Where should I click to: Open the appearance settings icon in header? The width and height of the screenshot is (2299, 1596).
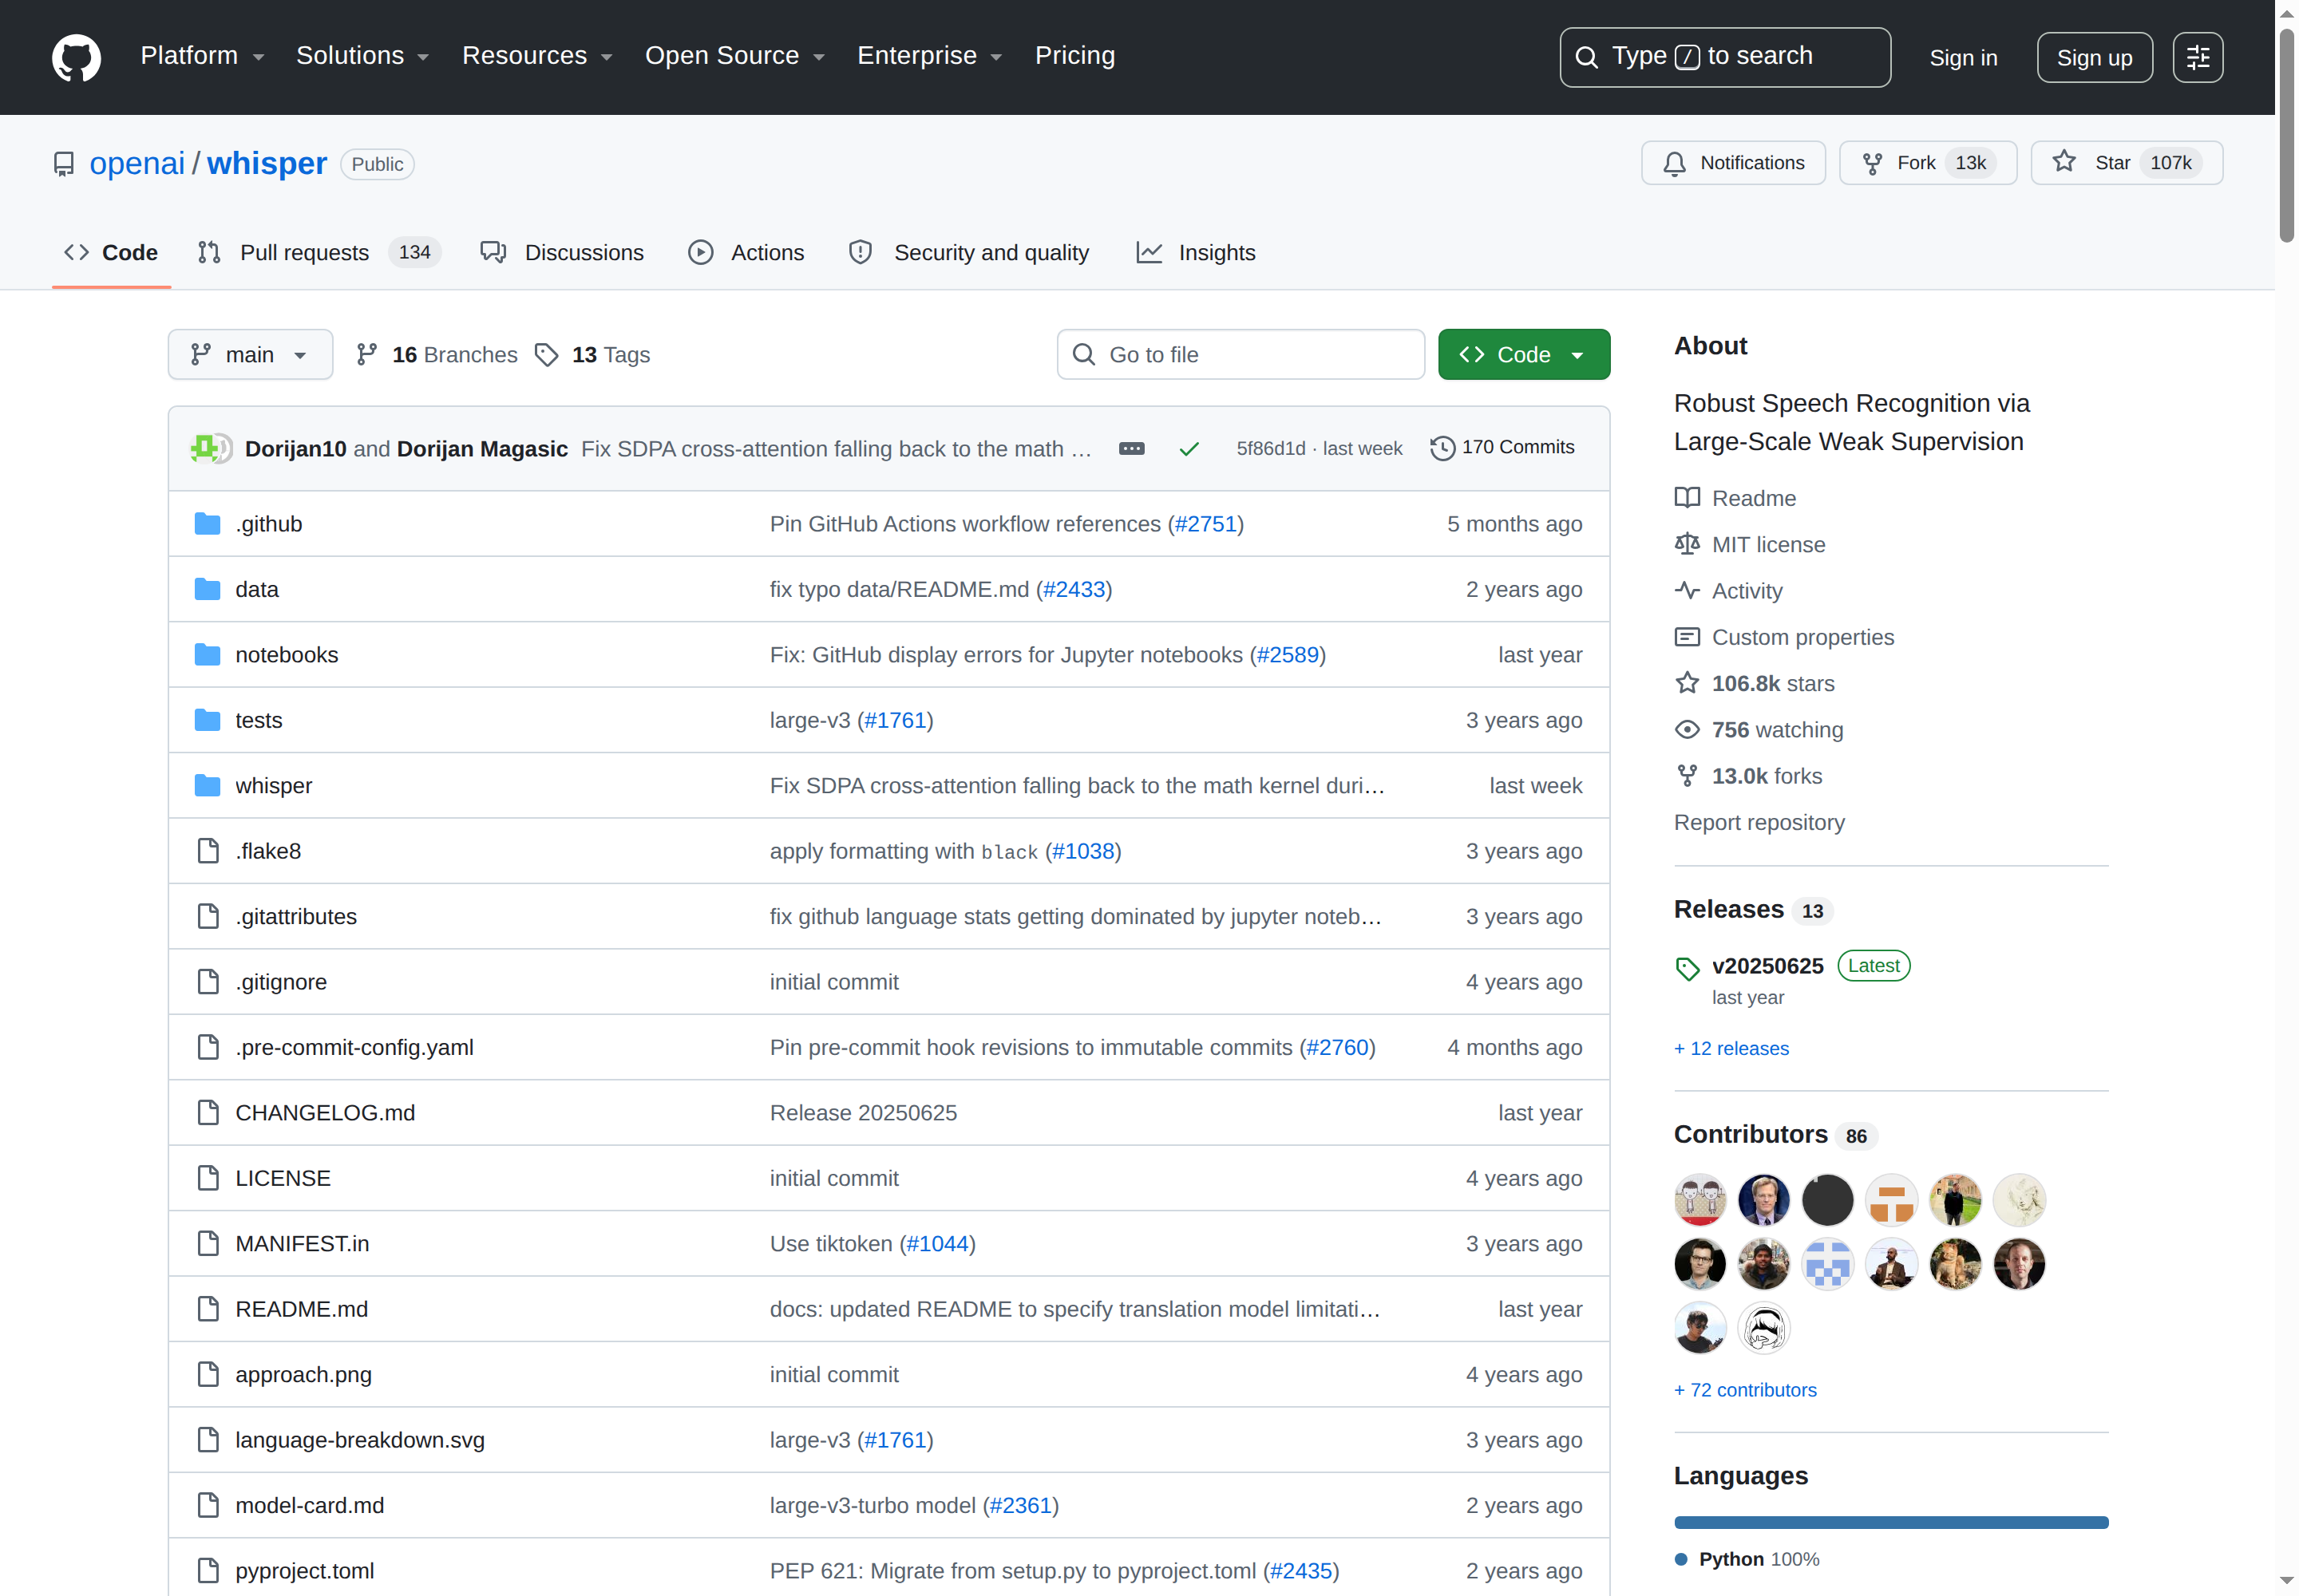pyautogui.click(x=2198, y=57)
